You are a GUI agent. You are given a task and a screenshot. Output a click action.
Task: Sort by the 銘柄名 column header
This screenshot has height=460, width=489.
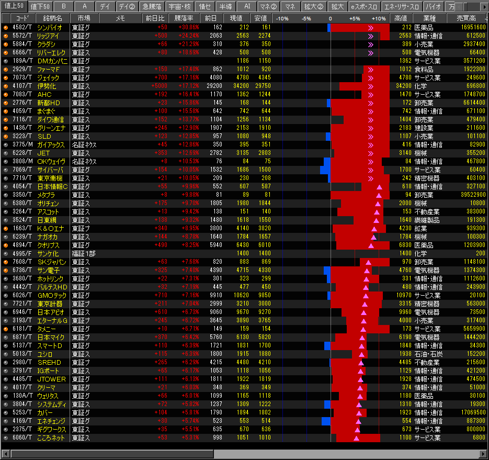pos(52,18)
